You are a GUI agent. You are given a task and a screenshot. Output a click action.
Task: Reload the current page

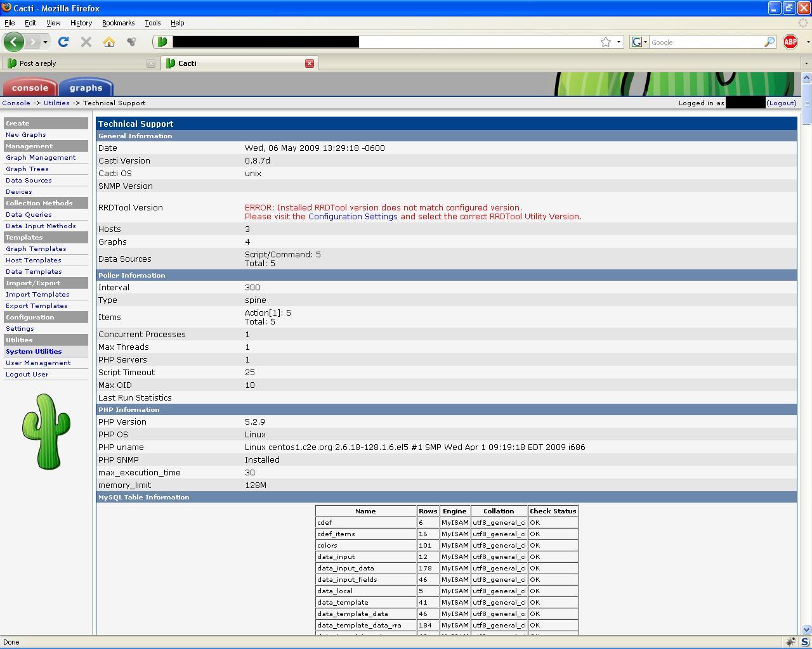(63, 42)
